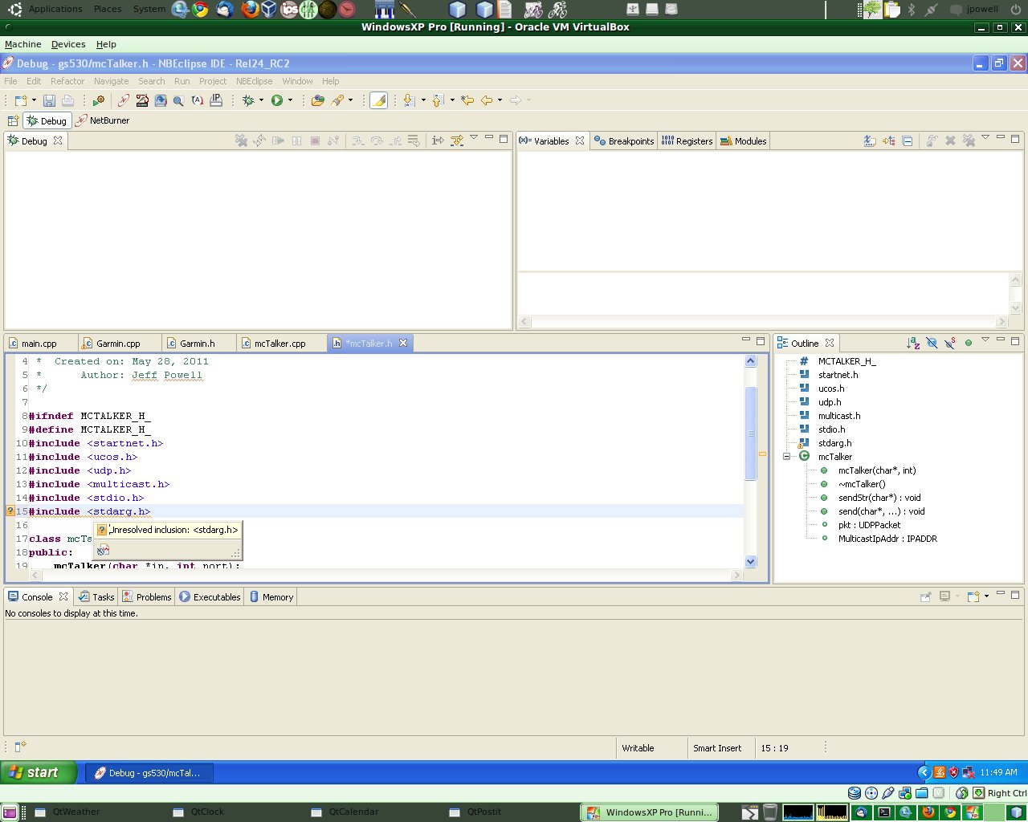Click the Windows XP start button
Viewport: 1028px width, 822px height.
click(38, 772)
